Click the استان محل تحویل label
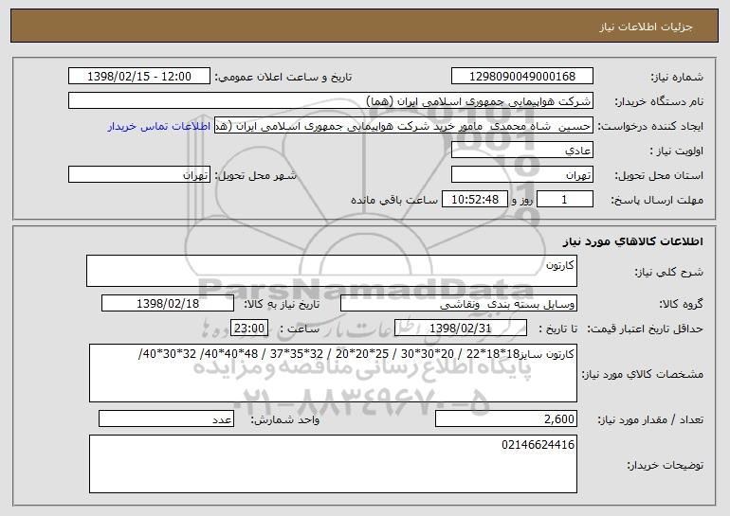The width and height of the screenshot is (730, 516). pos(659,176)
